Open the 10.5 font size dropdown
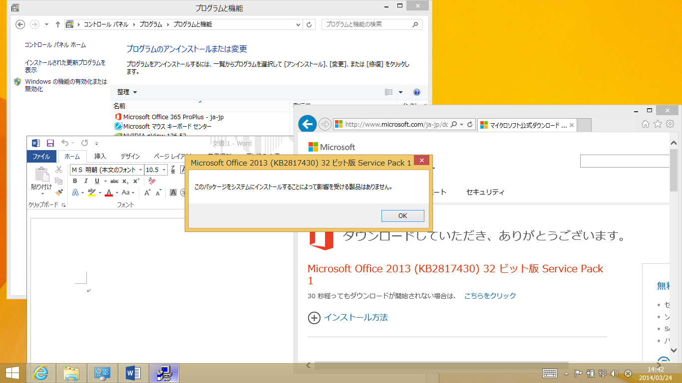 [164, 170]
